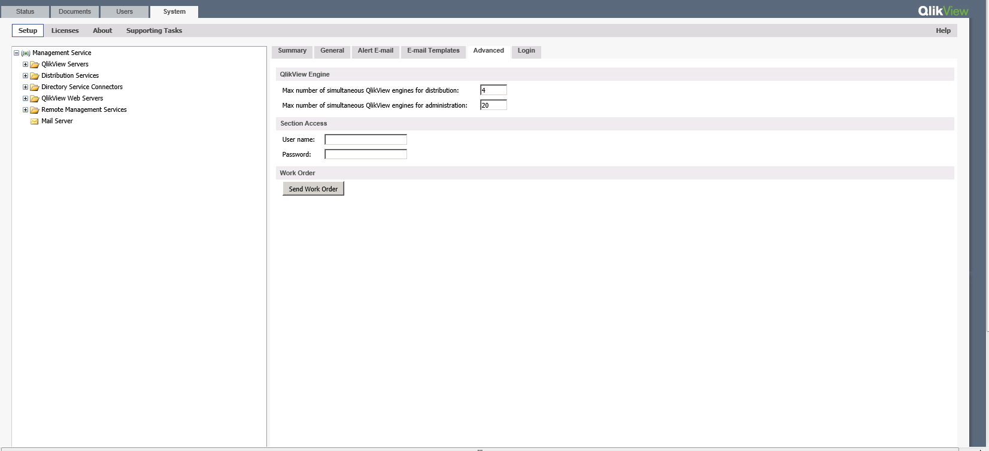Click the Section Access section header
This screenshot has height=451, width=989.
(x=615, y=124)
